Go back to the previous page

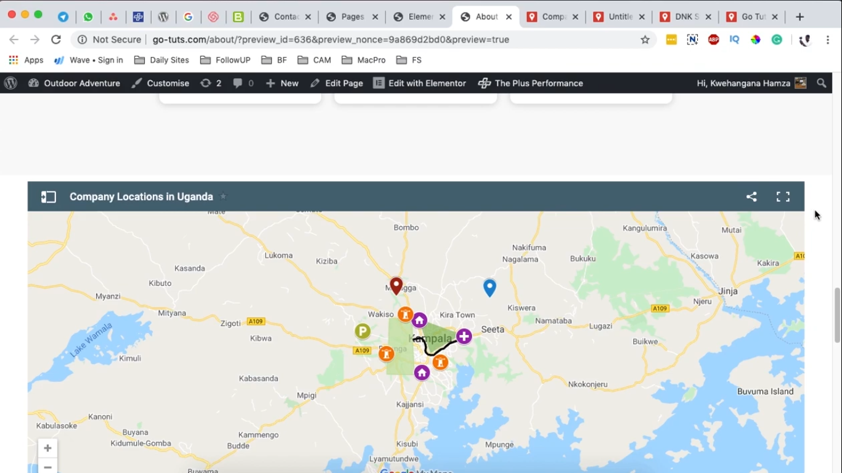pos(14,39)
